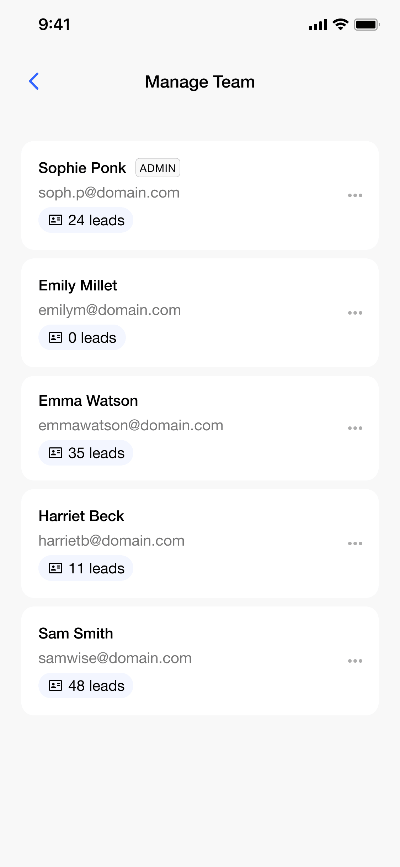Open Emma Watson's 35 leads chip

(x=86, y=453)
